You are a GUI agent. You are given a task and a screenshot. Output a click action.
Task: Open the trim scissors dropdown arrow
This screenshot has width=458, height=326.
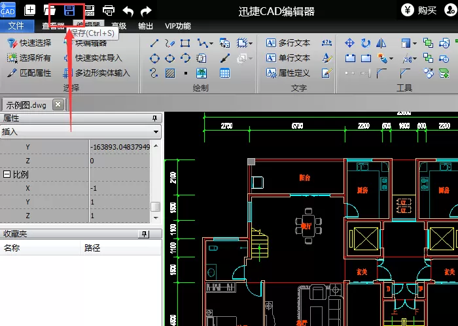[x=414, y=59]
